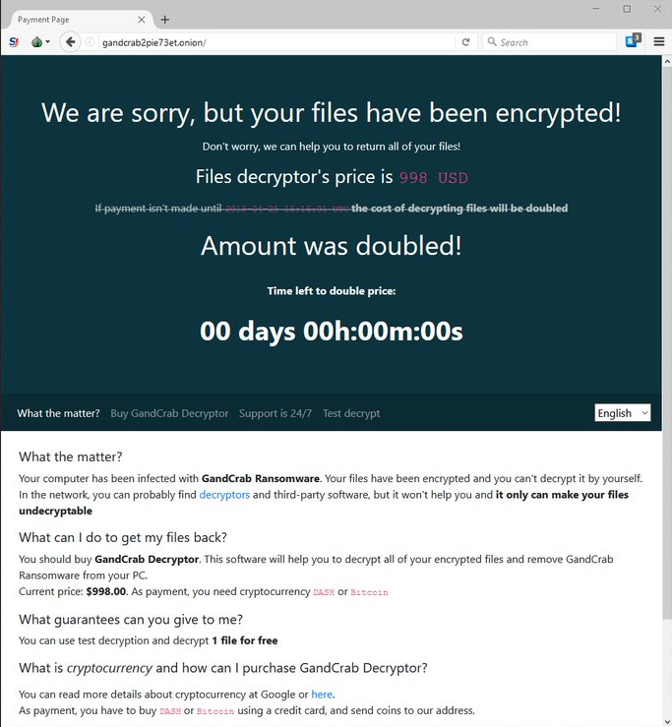This screenshot has height=727, width=672.
Task: Expand the English language dropdown
Action: pos(623,412)
